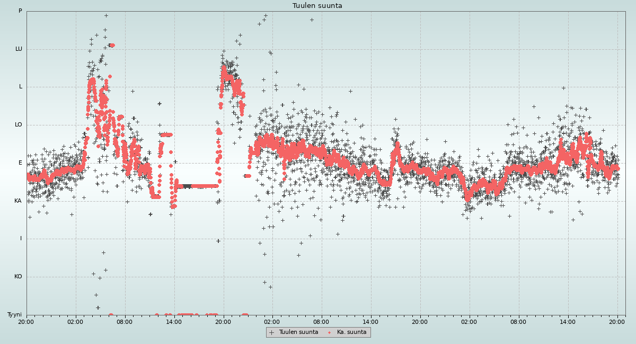Click the leftmost "20:00" time axis label
The height and width of the screenshot is (344, 636).
(x=26, y=321)
